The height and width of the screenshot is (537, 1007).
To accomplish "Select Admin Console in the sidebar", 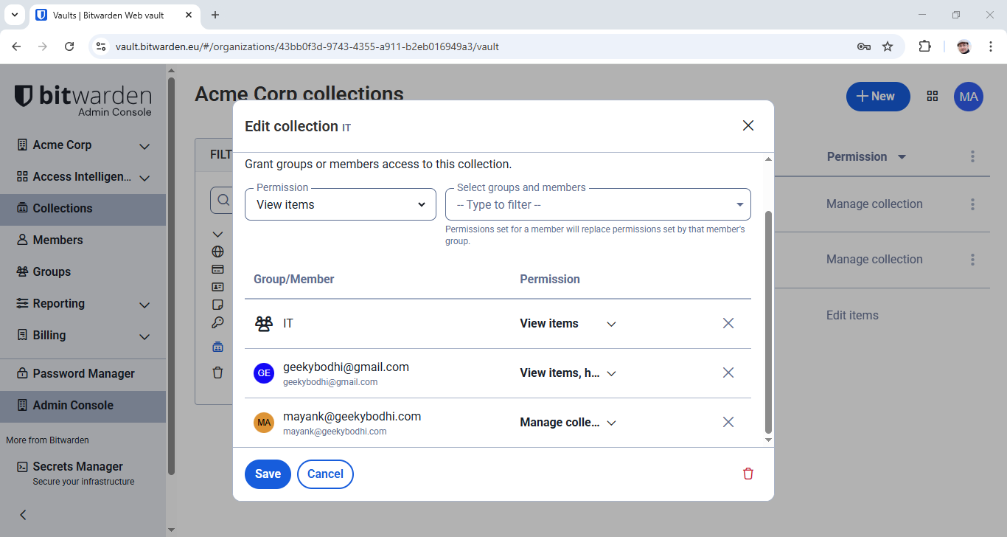I will tap(83, 406).
